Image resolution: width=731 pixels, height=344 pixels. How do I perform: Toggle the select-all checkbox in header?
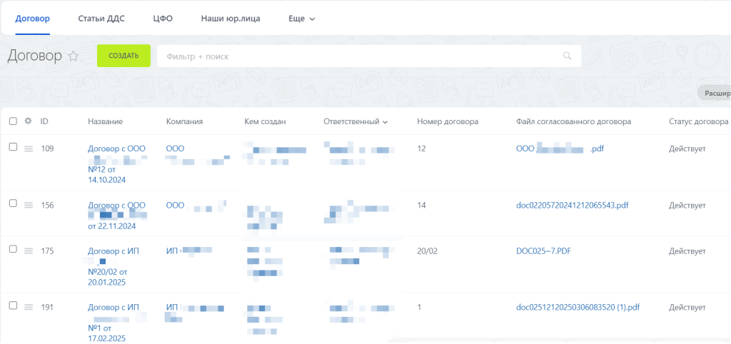[13, 121]
